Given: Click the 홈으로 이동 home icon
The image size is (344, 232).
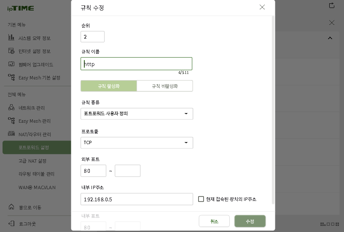Looking at the screenshot, I should pyautogui.click(x=11, y=207).
